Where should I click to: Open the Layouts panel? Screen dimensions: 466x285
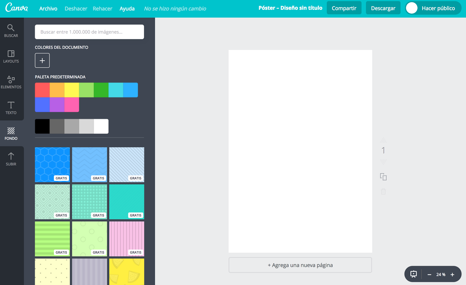tap(11, 56)
